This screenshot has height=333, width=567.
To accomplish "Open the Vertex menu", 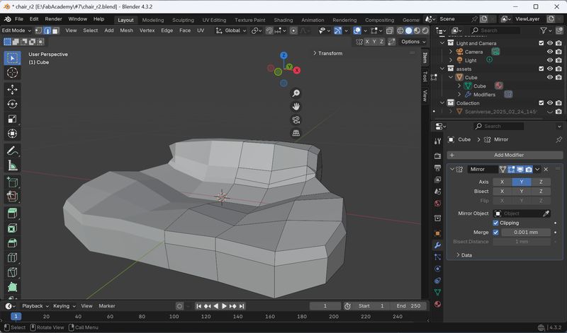I will [147, 30].
